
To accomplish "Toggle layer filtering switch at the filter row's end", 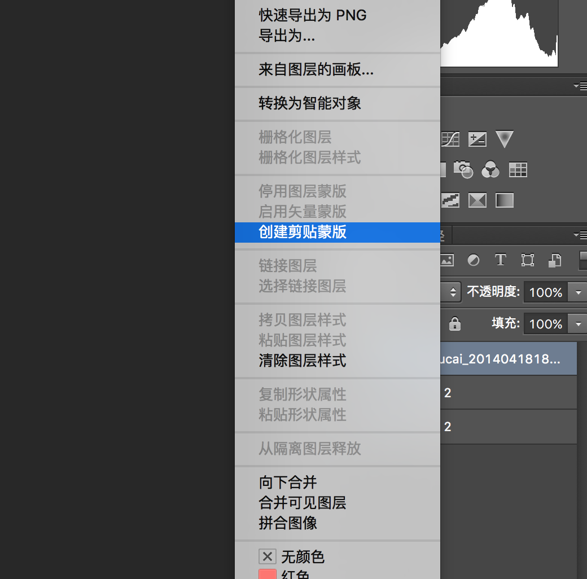I will coord(583,260).
